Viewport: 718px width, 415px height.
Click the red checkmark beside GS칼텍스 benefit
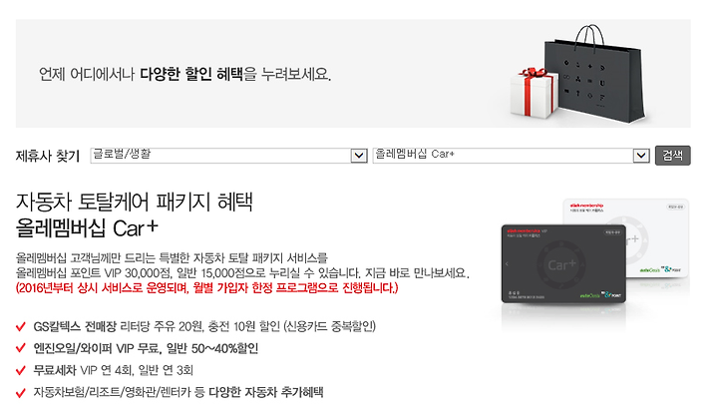click(x=21, y=326)
